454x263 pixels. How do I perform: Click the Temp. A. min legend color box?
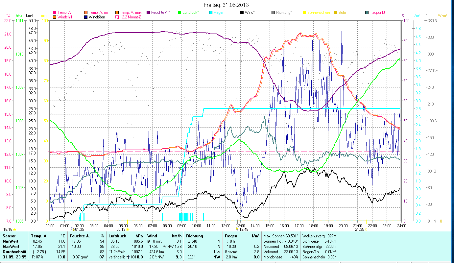point(86,12)
